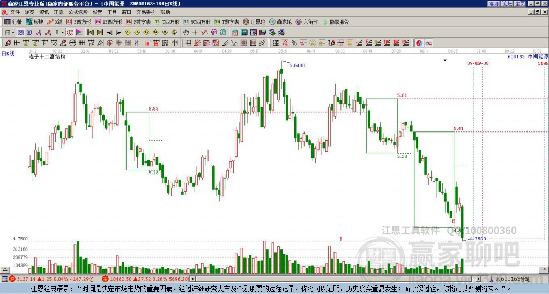The width and height of the screenshot is (549, 294).
Task: Click the 客服 customer service button
Action: (x=494, y=4)
